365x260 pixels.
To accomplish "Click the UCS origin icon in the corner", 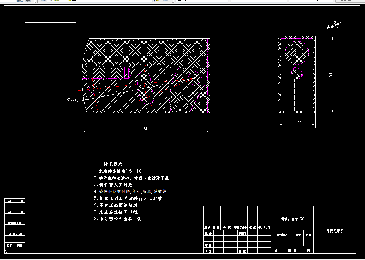I will (x=6, y=251).
